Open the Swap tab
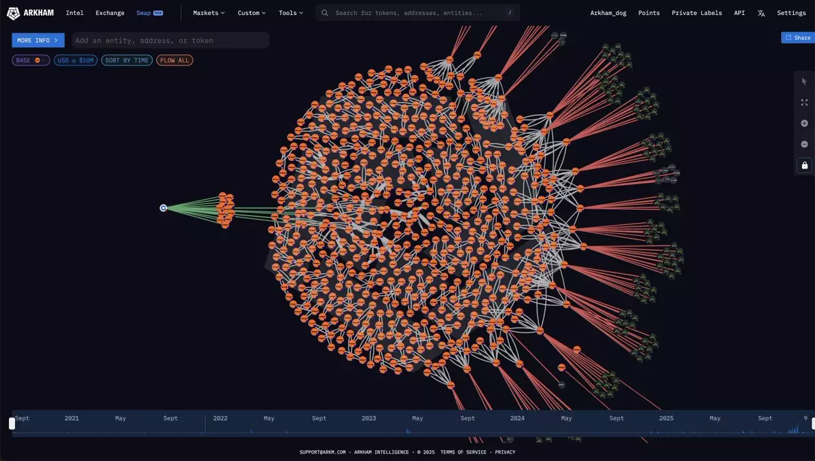The height and width of the screenshot is (461, 815). [143, 13]
